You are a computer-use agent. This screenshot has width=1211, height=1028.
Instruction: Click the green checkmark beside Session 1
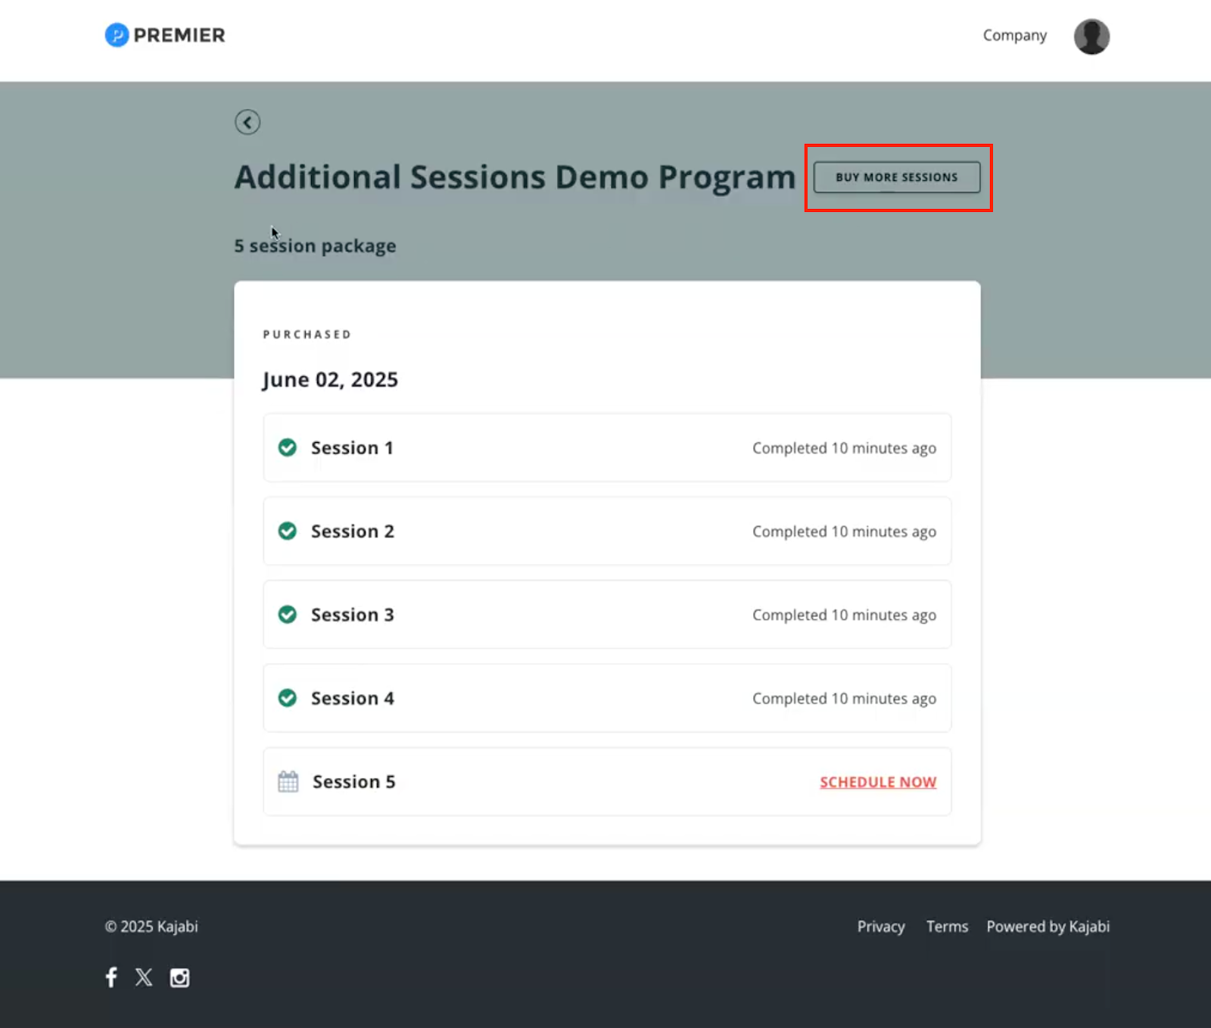[x=288, y=447]
